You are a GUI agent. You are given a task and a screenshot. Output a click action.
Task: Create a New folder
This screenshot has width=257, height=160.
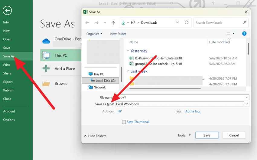pos(118,34)
